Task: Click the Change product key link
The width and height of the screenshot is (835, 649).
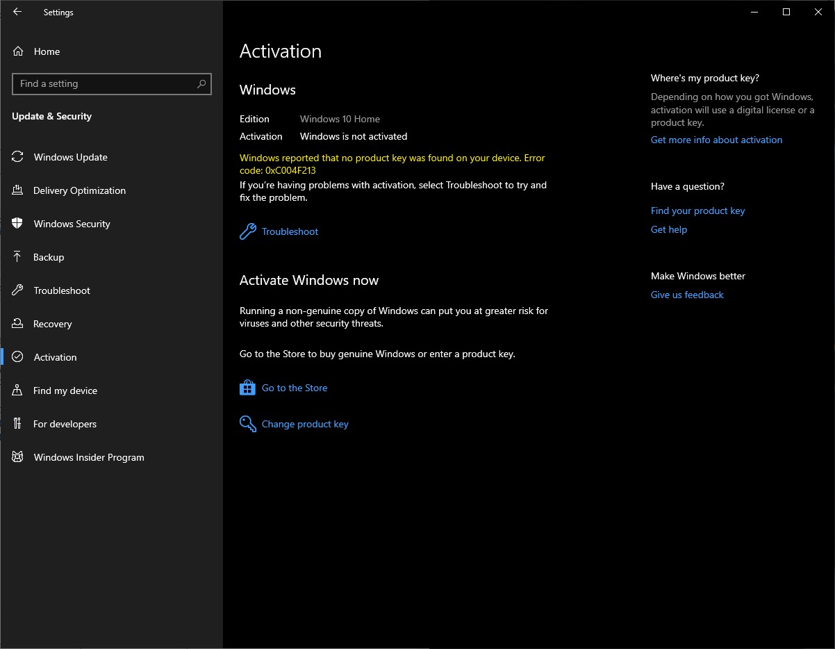Action: [x=305, y=424]
